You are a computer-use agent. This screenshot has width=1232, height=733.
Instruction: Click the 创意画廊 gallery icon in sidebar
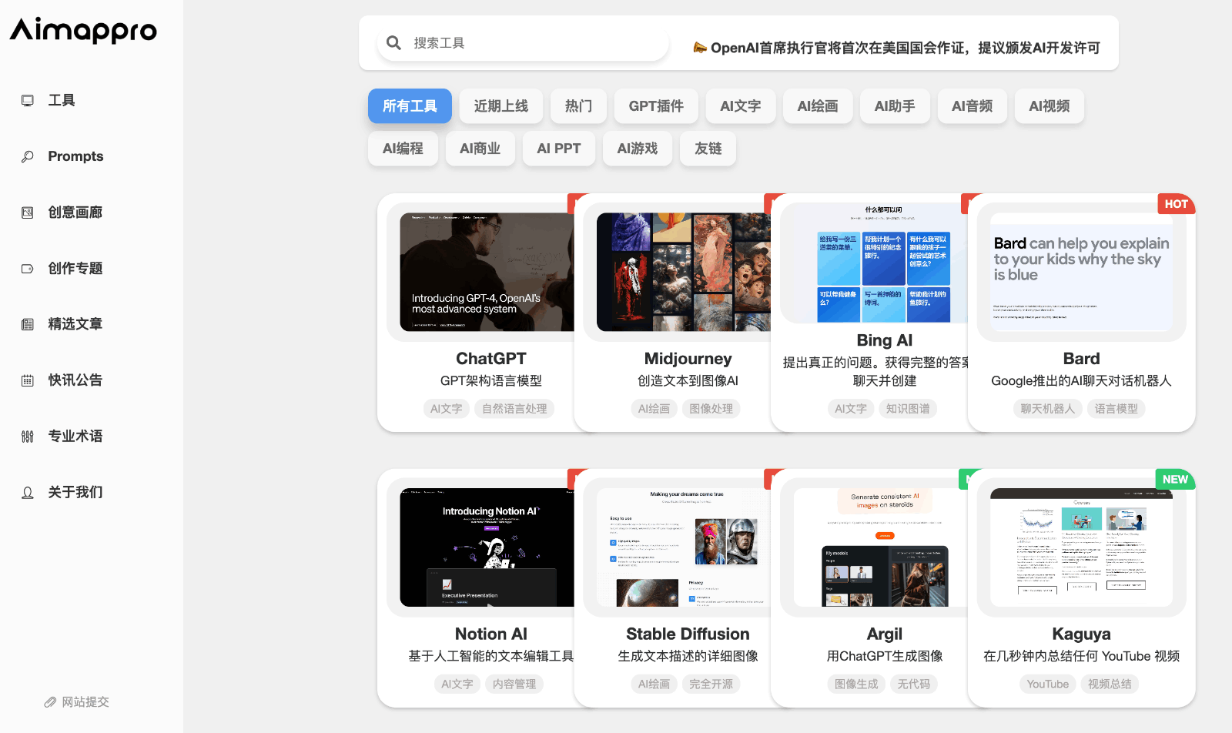click(x=28, y=213)
